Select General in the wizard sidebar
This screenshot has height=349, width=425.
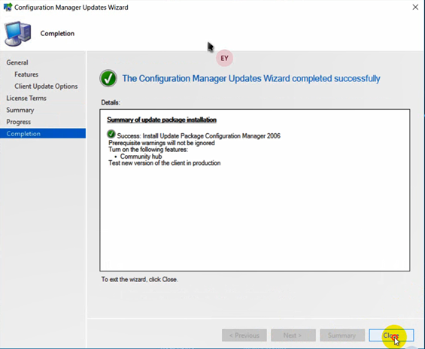pos(17,62)
